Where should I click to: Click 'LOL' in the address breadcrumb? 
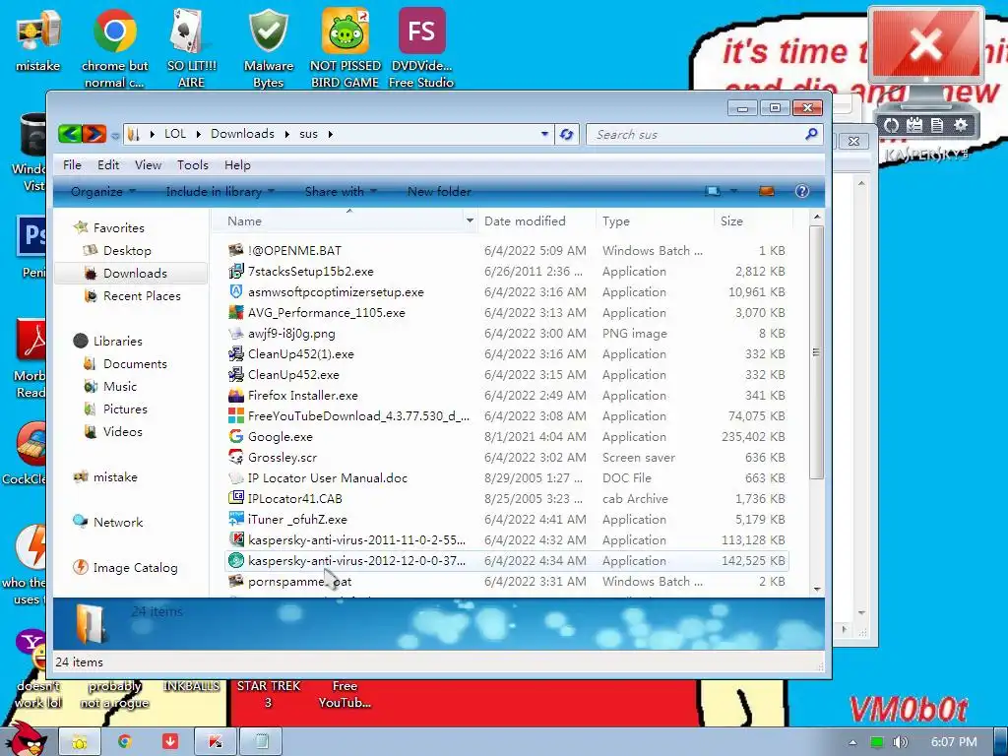tap(175, 134)
